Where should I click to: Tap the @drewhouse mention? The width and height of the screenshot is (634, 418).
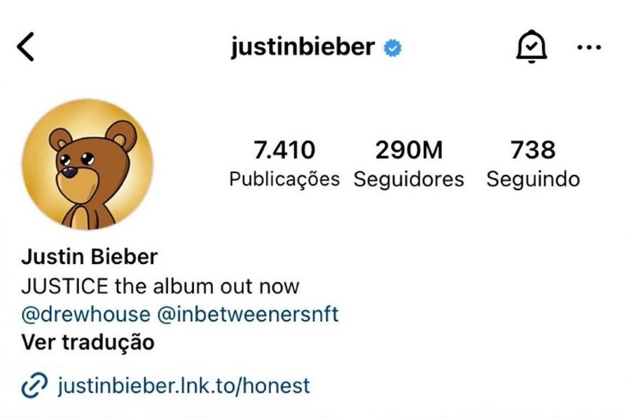tap(85, 314)
